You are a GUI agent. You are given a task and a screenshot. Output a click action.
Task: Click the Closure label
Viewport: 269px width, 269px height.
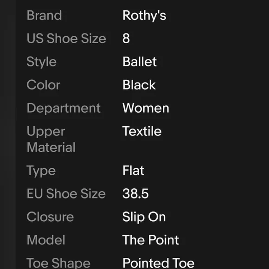coord(50,217)
